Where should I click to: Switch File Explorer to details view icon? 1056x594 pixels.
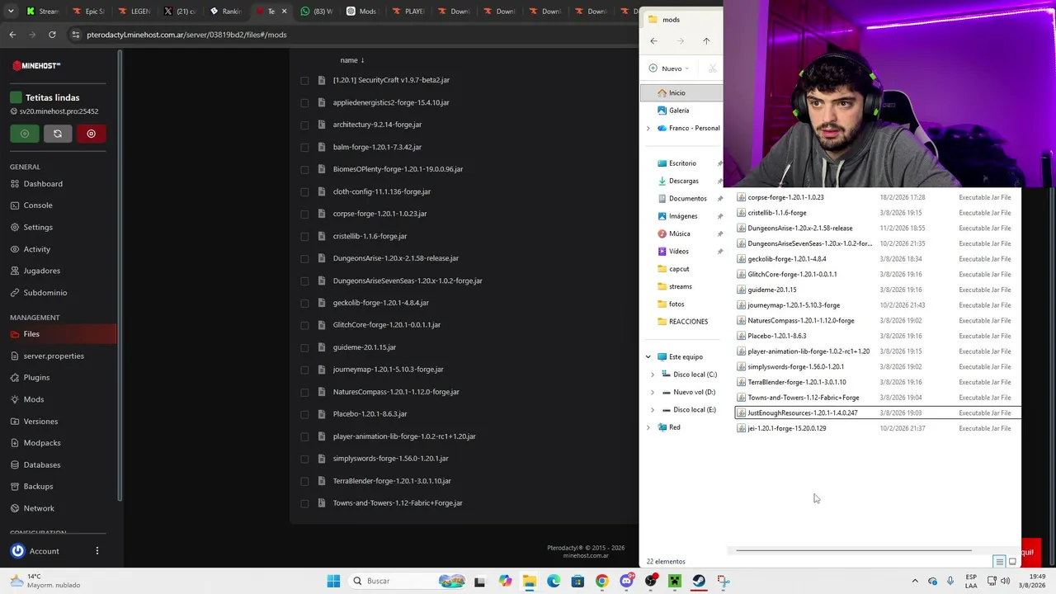coord(999,562)
